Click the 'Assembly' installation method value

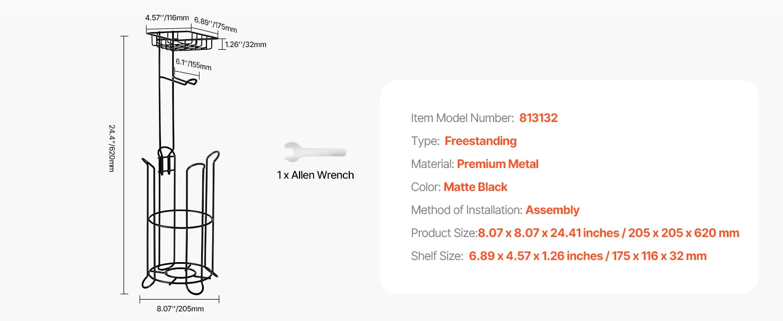click(x=552, y=210)
